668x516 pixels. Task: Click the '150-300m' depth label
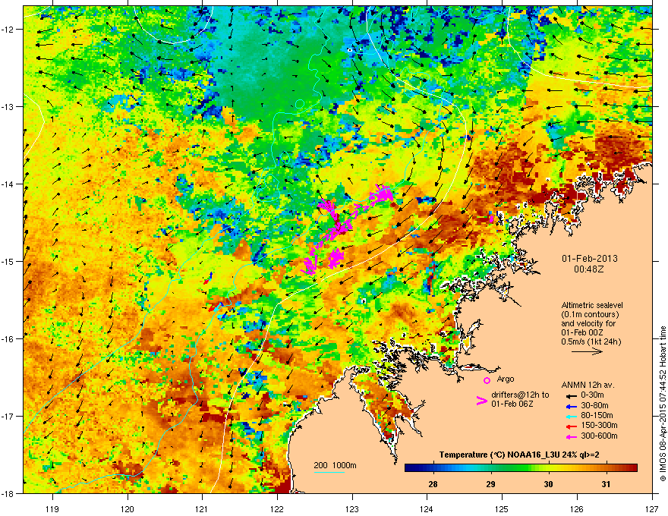coord(600,425)
